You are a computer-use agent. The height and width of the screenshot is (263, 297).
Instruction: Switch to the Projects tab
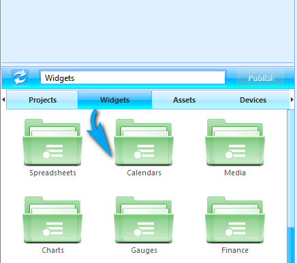42,100
